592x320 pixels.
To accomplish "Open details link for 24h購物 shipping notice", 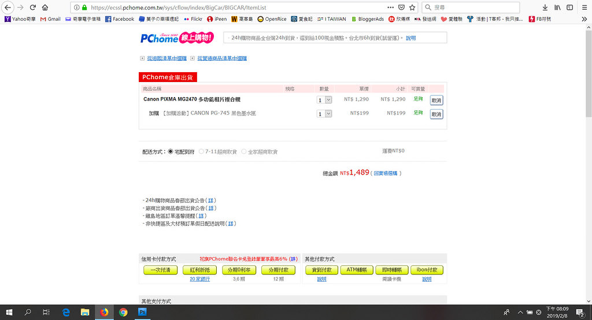I will (210, 200).
